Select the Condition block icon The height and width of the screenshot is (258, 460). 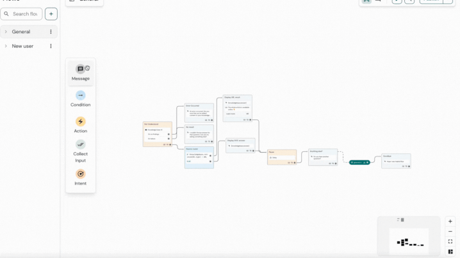click(80, 96)
